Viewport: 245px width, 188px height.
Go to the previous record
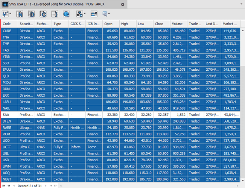pos(14,186)
